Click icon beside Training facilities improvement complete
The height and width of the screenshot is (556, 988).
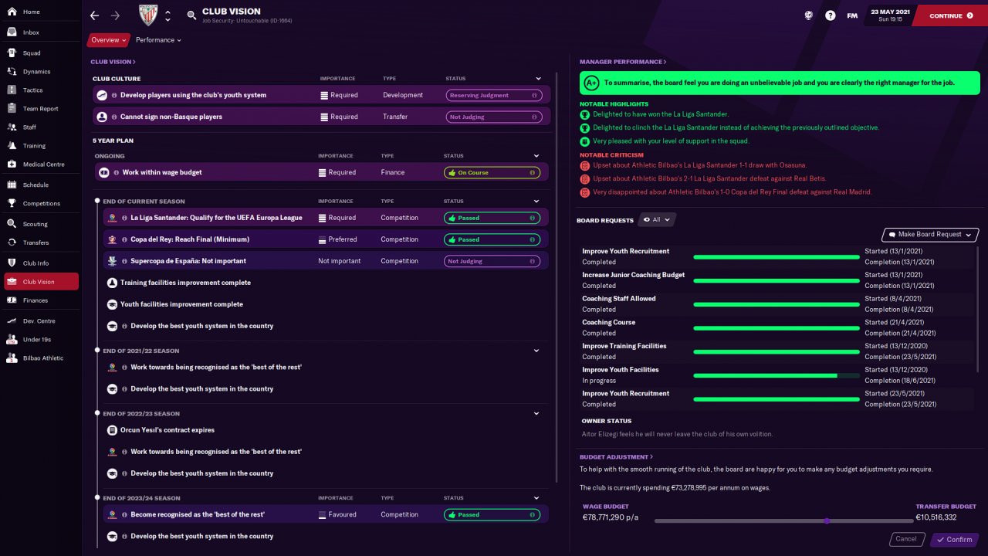coord(113,283)
